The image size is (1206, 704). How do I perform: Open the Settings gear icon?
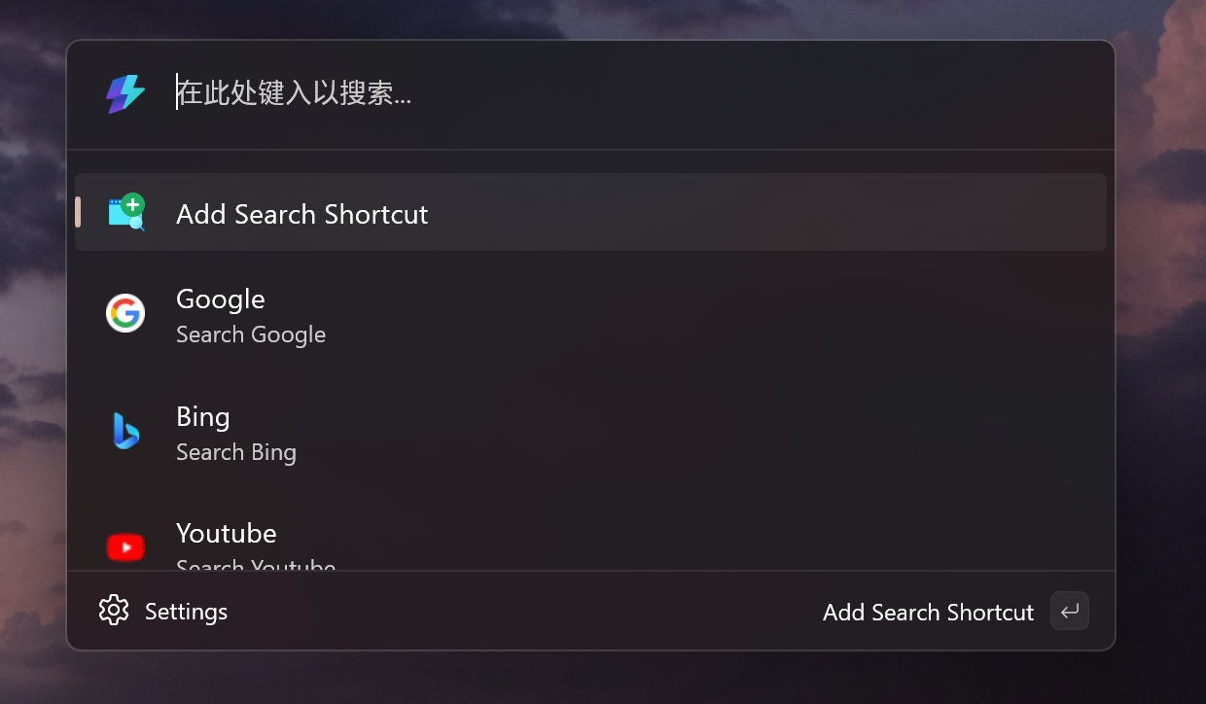pyautogui.click(x=114, y=611)
